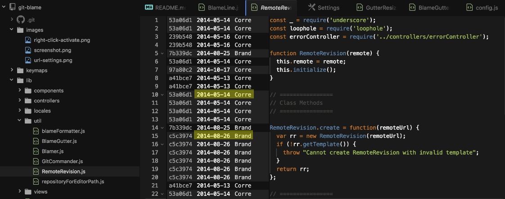Expand the components folder chevron
The image size is (505, 199).
pyautogui.click(x=19, y=91)
